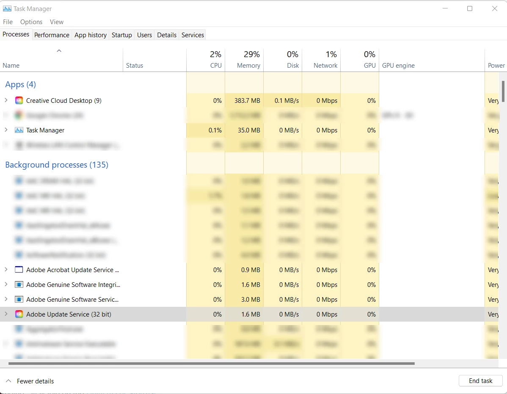
Task: Select the Processes tab
Action: [16, 34]
